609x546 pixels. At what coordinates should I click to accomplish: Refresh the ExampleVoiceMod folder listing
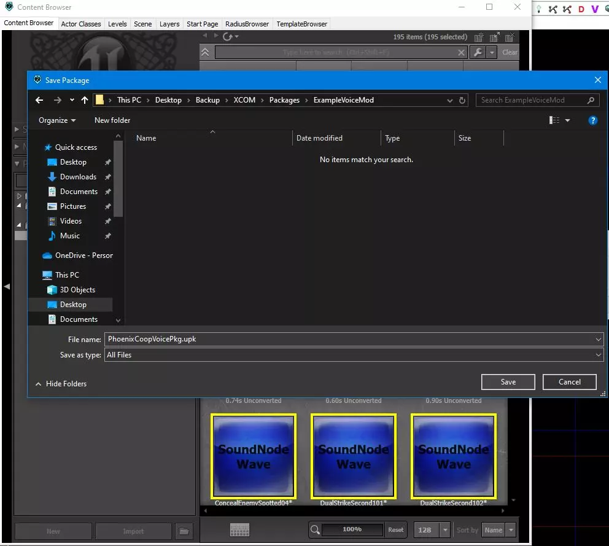463,100
